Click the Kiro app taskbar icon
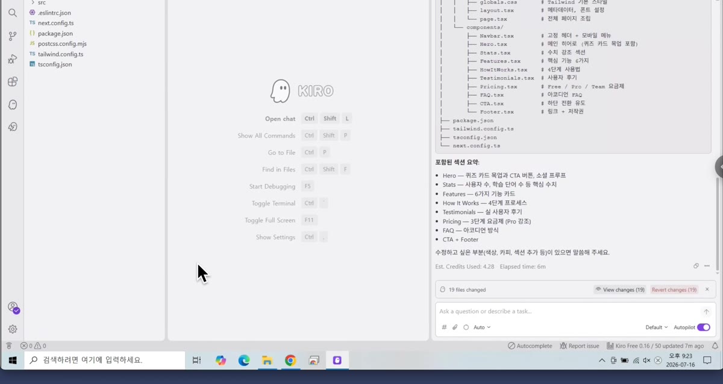 337,360
